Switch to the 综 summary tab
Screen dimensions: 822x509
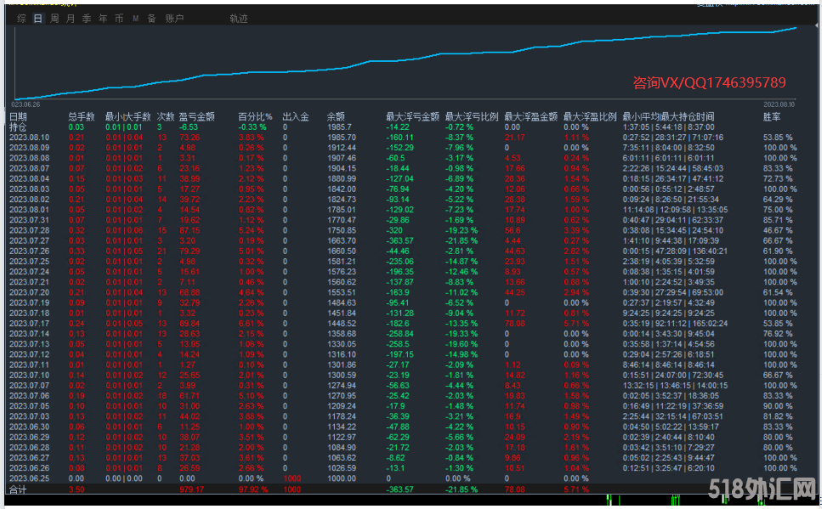tap(21, 18)
